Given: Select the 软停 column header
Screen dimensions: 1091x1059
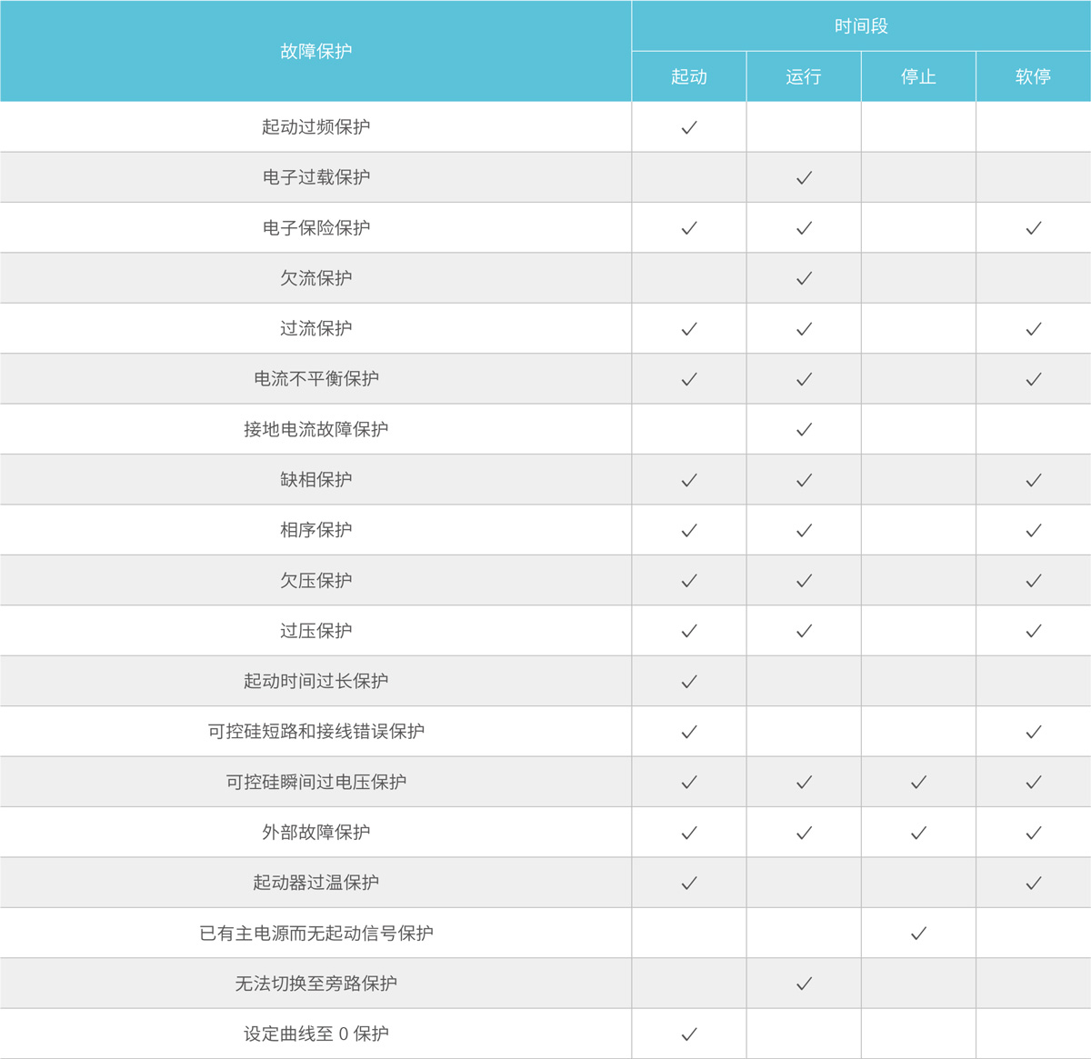Looking at the screenshot, I should coord(1034,76).
